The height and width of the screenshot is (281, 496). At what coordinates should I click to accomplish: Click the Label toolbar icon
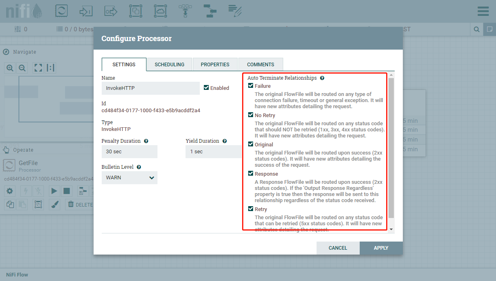coord(235,11)
